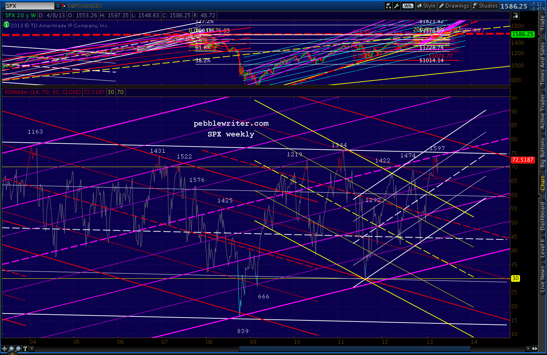Click the 666 low label annotation
Screen dimensions: 547x355
pyautogui.click(x=264, y=297)
